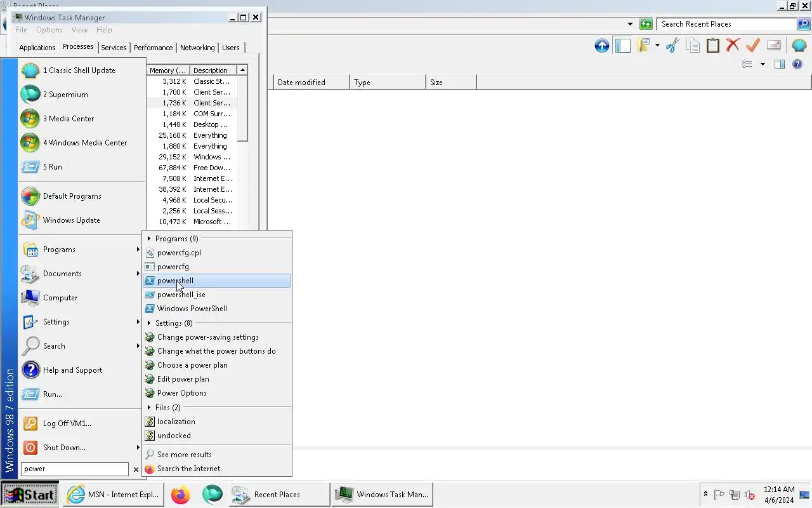
Task: Open the view options dropdown arrow
Action: (763, 64)
